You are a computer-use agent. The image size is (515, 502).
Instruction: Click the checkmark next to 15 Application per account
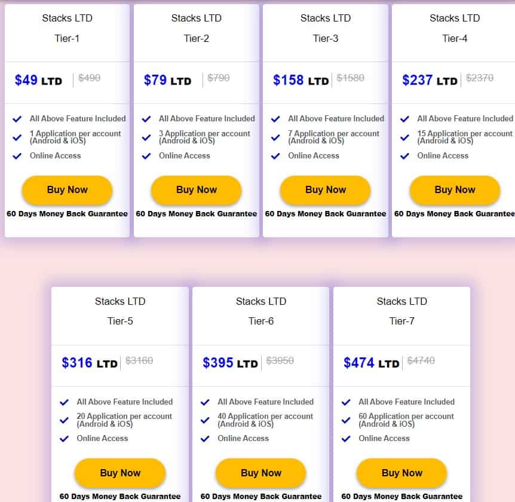[x=404, y=138]
